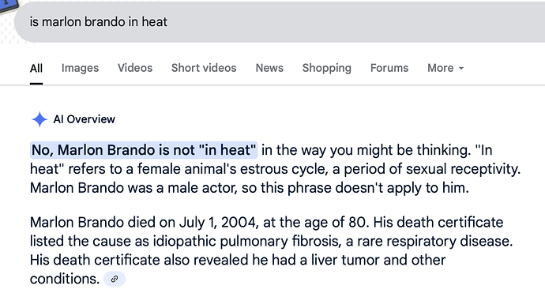The height and width of the screenshot is (308, 545).
Task: Click the 'male actor' sentence in overview
Action: click(250, 188)
